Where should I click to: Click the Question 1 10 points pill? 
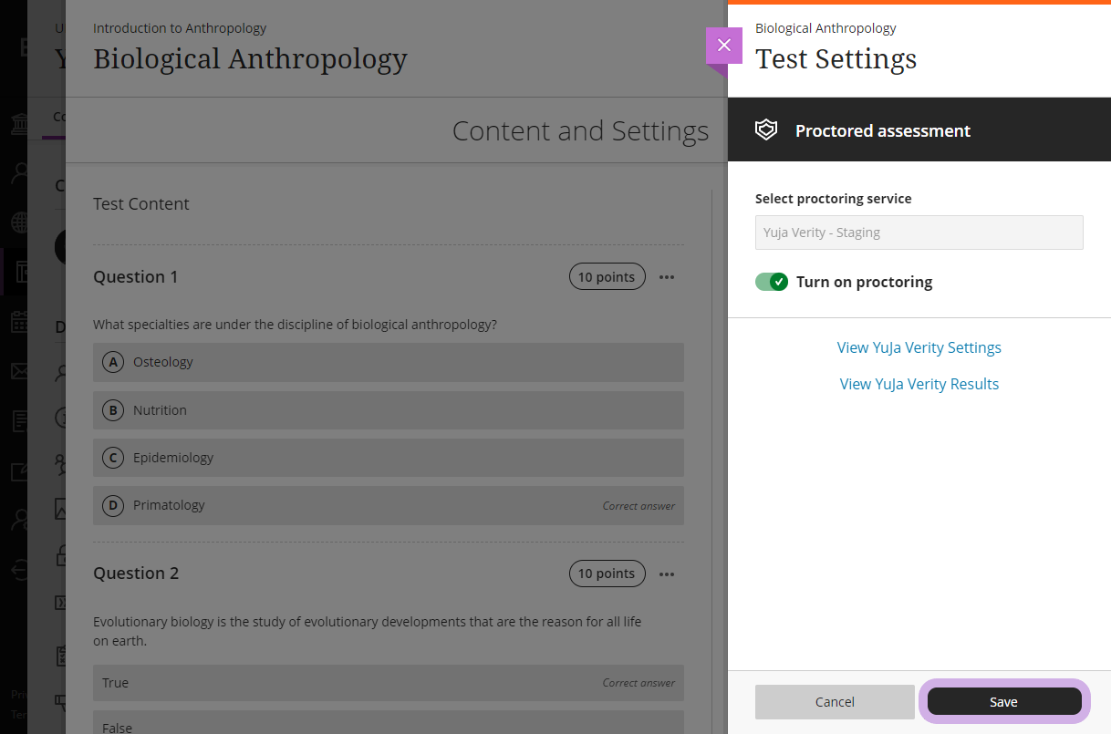tap(607, 277)
